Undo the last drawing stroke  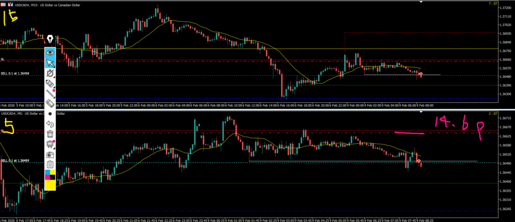click(x=50, y=124)
